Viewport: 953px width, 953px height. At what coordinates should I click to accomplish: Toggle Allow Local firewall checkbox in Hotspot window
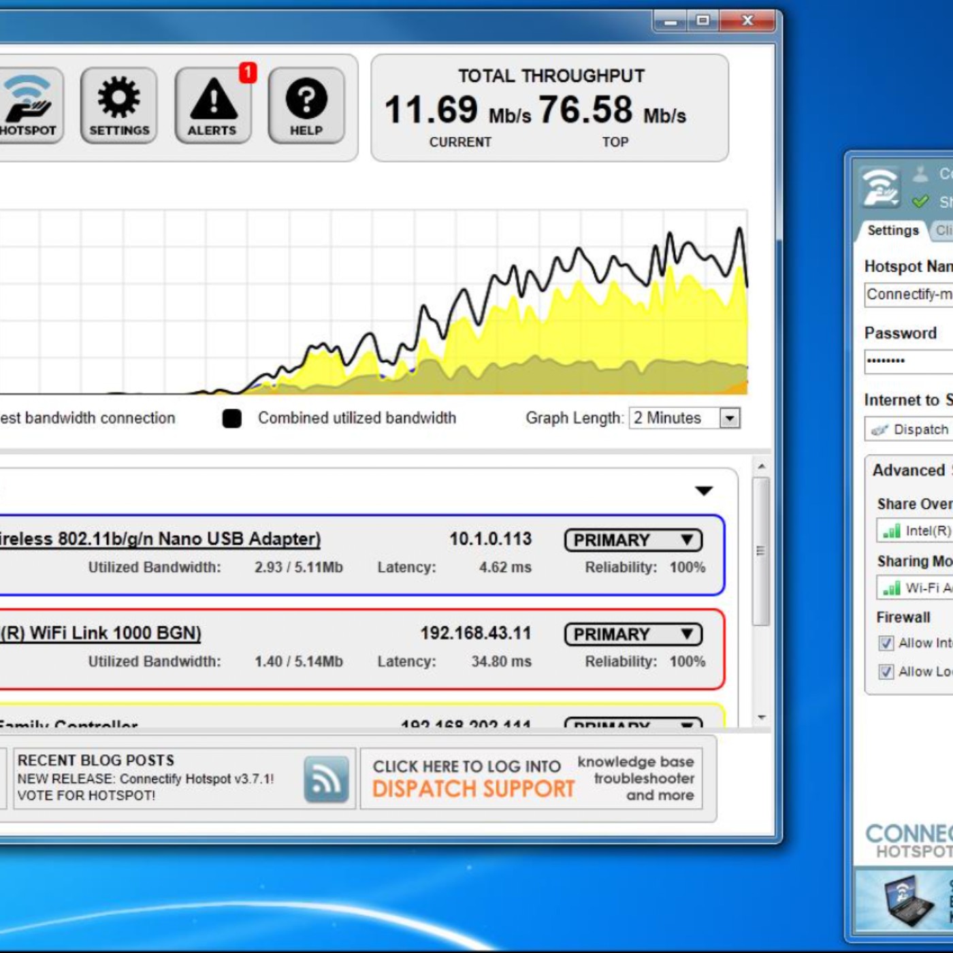click(x=886, y=672)
